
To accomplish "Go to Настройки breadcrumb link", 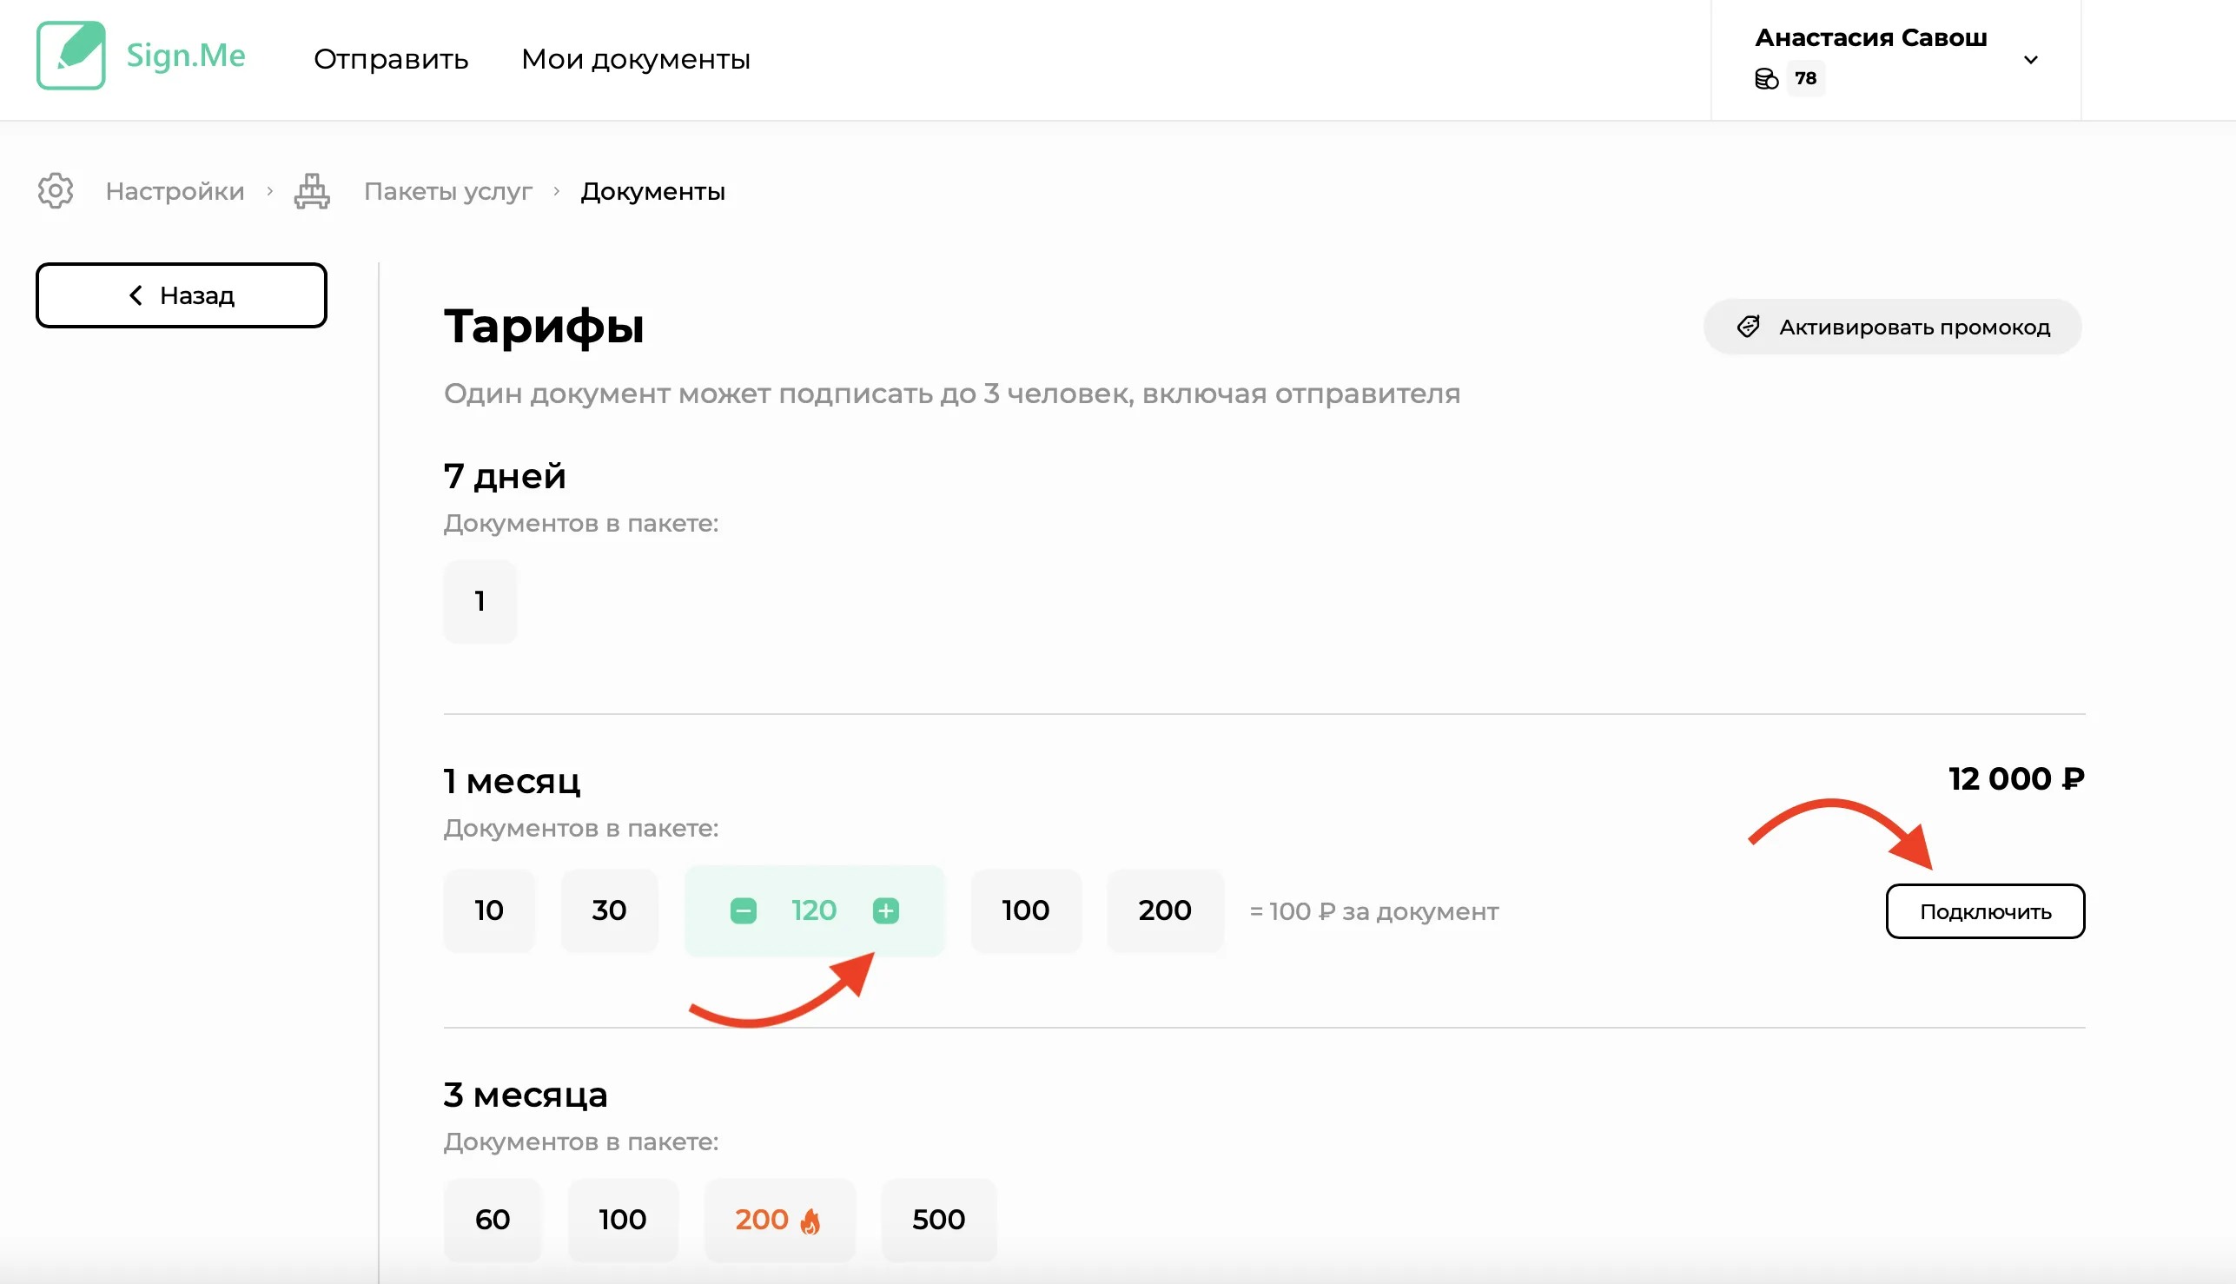I will click(x=175, y=190).
